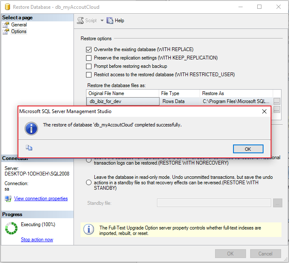Open View connection properties link

pos(41,199)
